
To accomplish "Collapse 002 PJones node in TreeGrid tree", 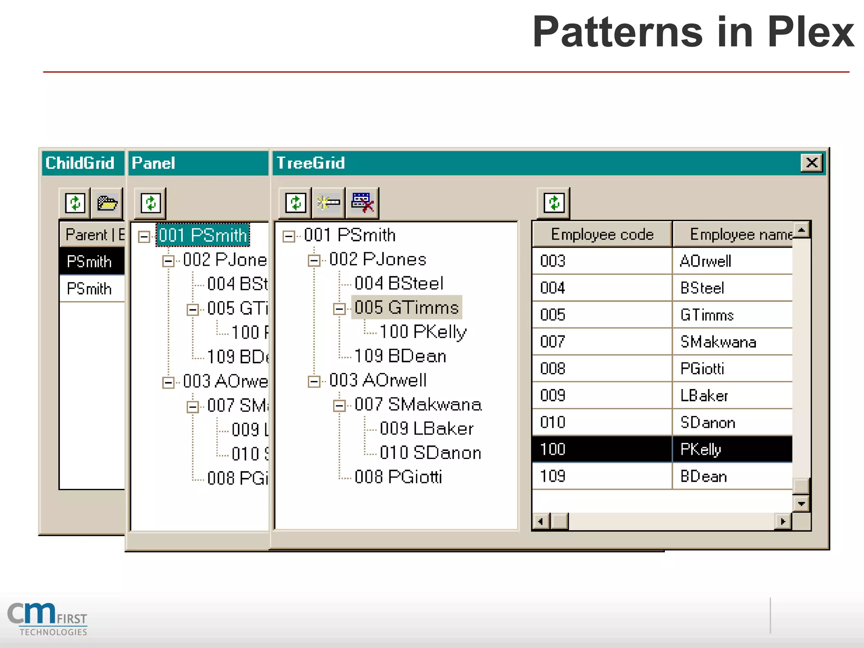I will (314, 260).
